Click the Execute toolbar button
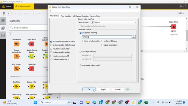 tap(24, 13)
